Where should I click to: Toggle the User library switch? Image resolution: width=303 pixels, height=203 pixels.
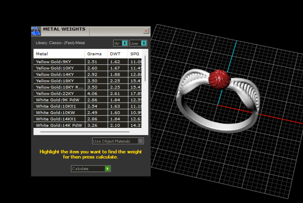(143, 43)
